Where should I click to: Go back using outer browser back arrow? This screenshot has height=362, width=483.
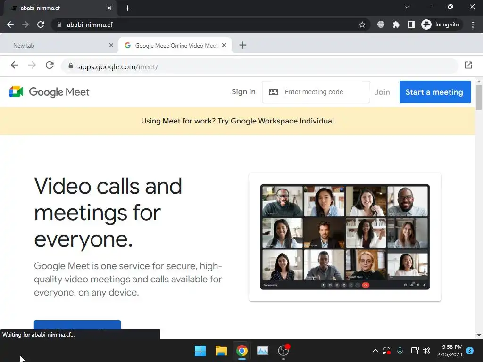coord(10,25)
